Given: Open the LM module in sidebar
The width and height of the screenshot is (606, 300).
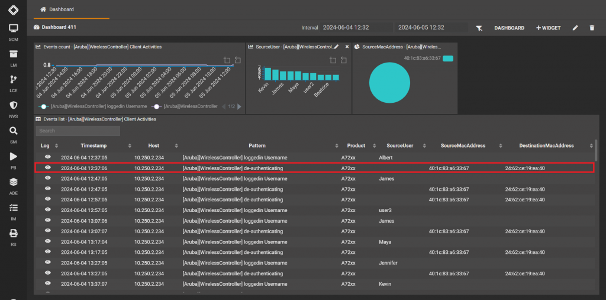Looking at the screenshot, I should 14,58.
